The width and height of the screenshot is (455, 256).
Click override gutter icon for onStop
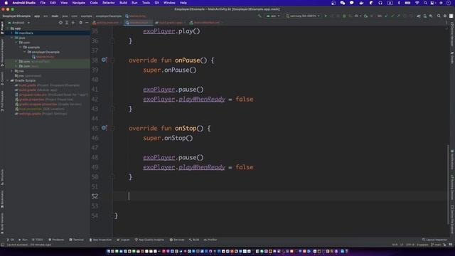[x=104, y=128]
